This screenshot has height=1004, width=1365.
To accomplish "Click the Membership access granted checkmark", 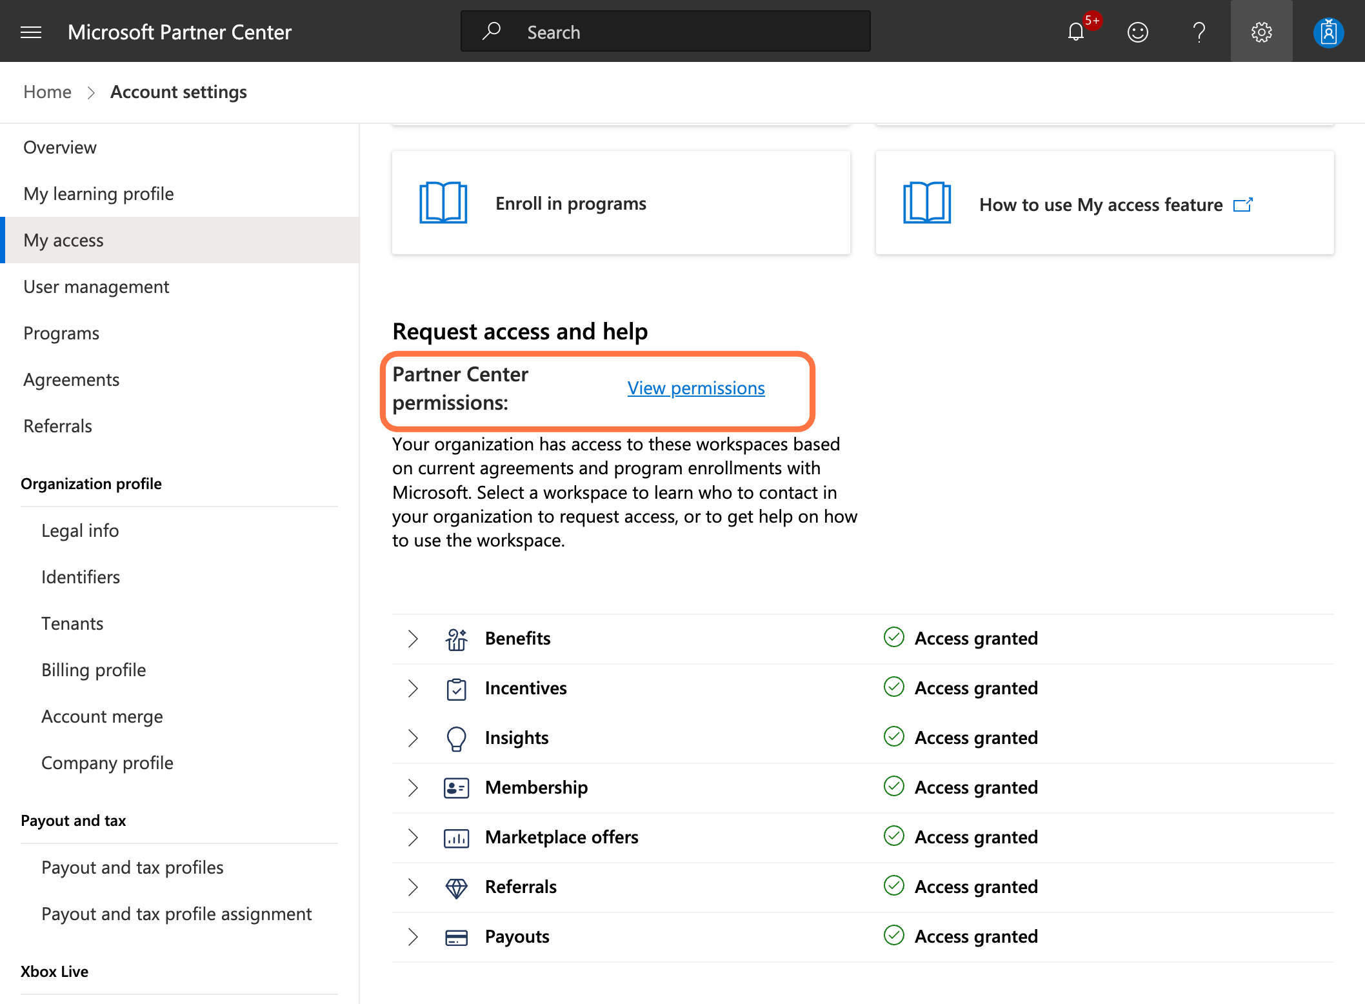I will [x=893, y=786].
